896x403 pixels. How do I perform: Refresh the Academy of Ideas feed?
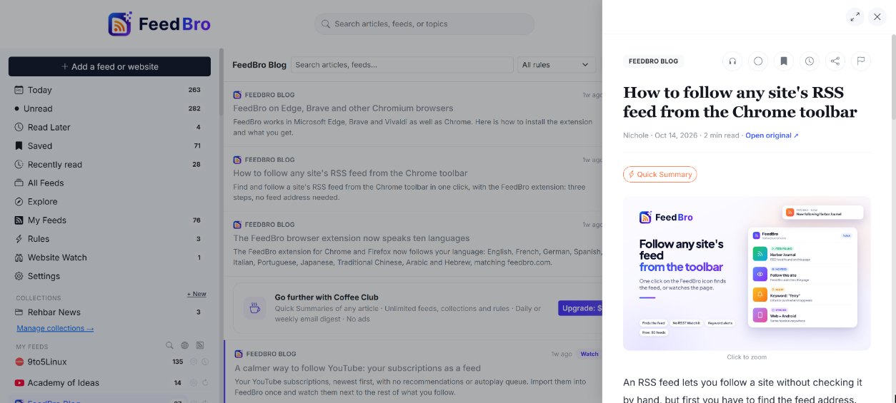[x=204, y=382]
